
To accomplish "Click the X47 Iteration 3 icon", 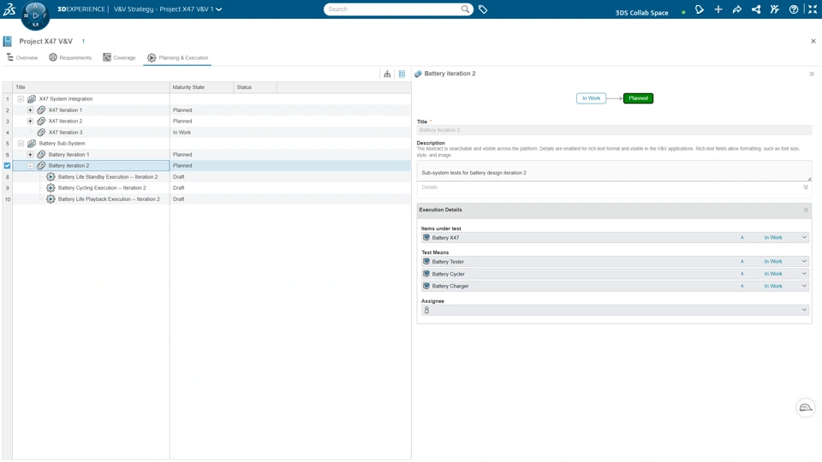I will point(41,132).
